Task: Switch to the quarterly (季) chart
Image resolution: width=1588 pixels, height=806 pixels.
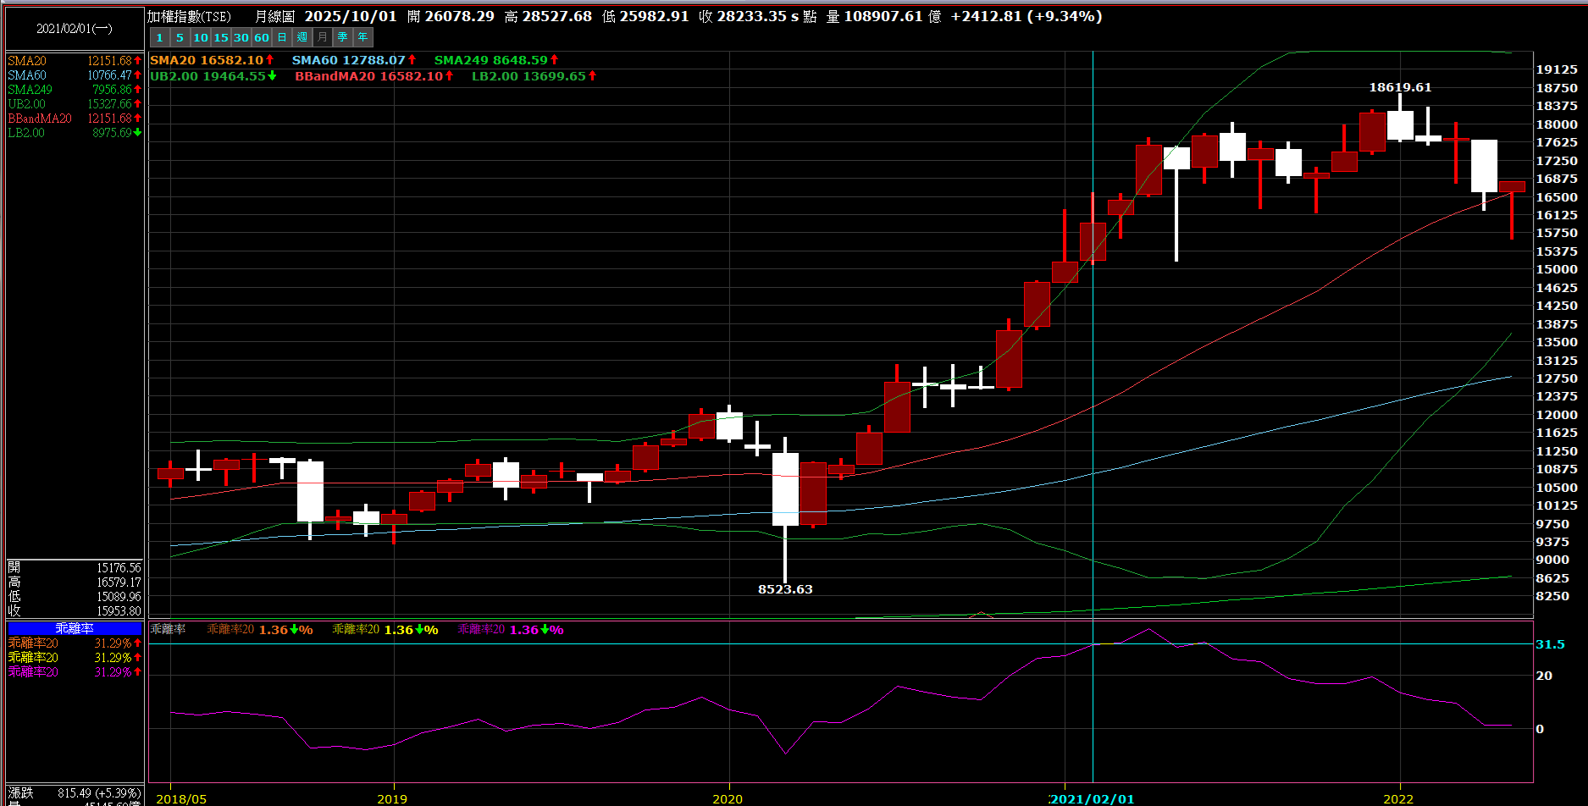Action: pos(343,37)
